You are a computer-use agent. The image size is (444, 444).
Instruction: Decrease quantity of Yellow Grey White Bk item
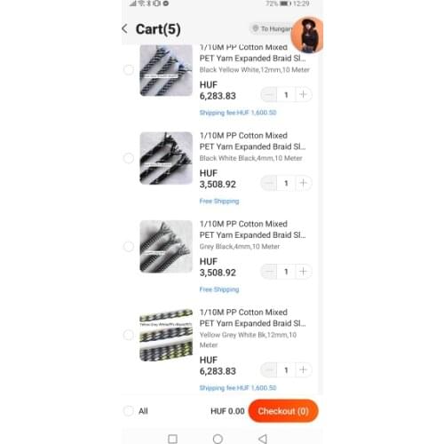(269, 369)
